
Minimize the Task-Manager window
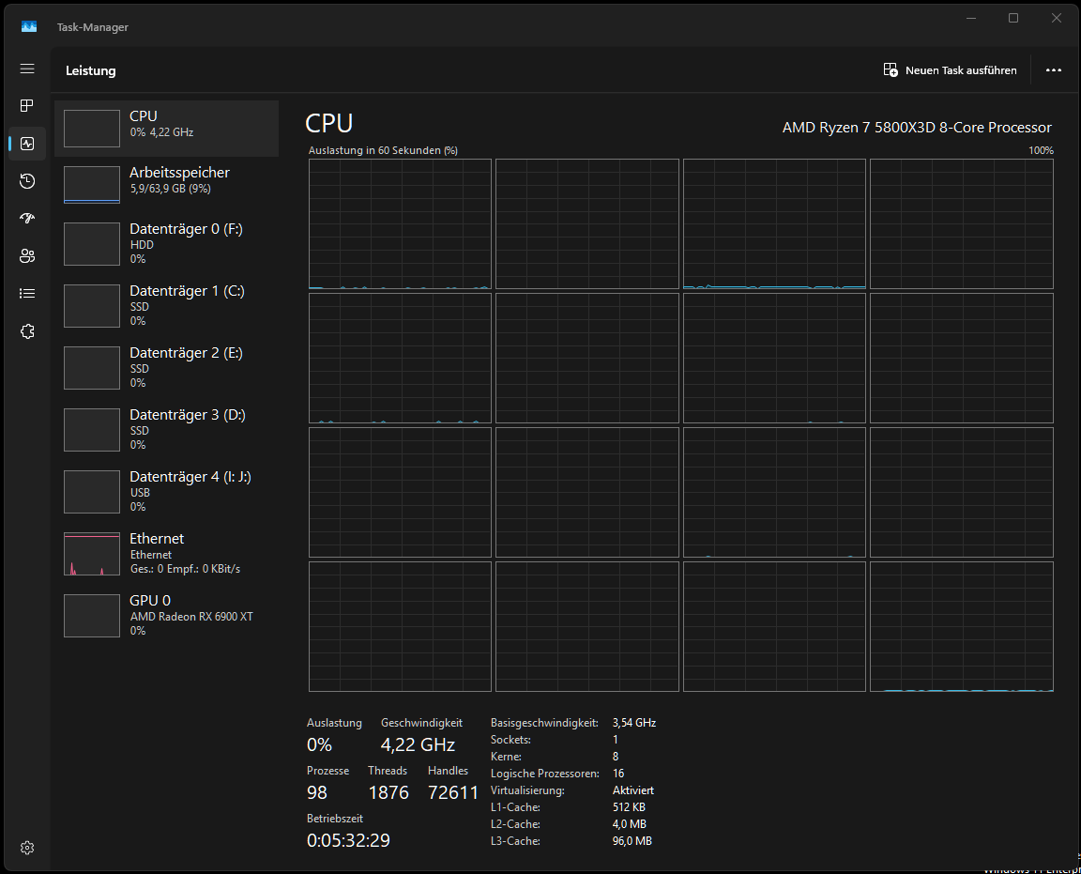point(970,18)
